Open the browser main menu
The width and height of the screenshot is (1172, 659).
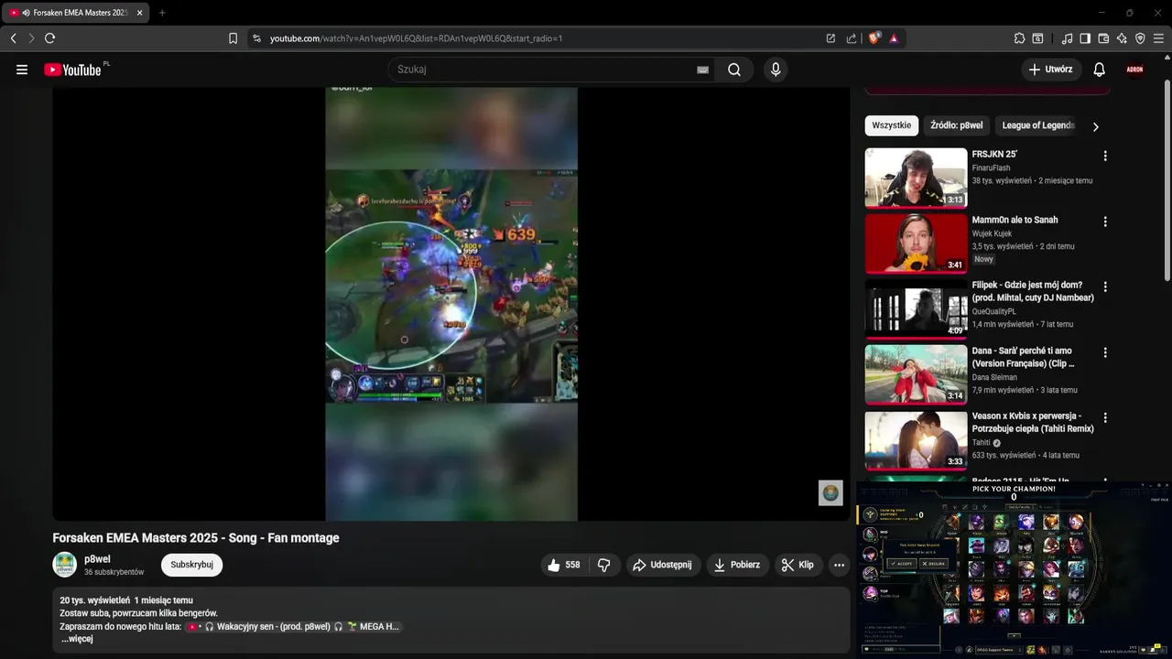point(1158,38)
